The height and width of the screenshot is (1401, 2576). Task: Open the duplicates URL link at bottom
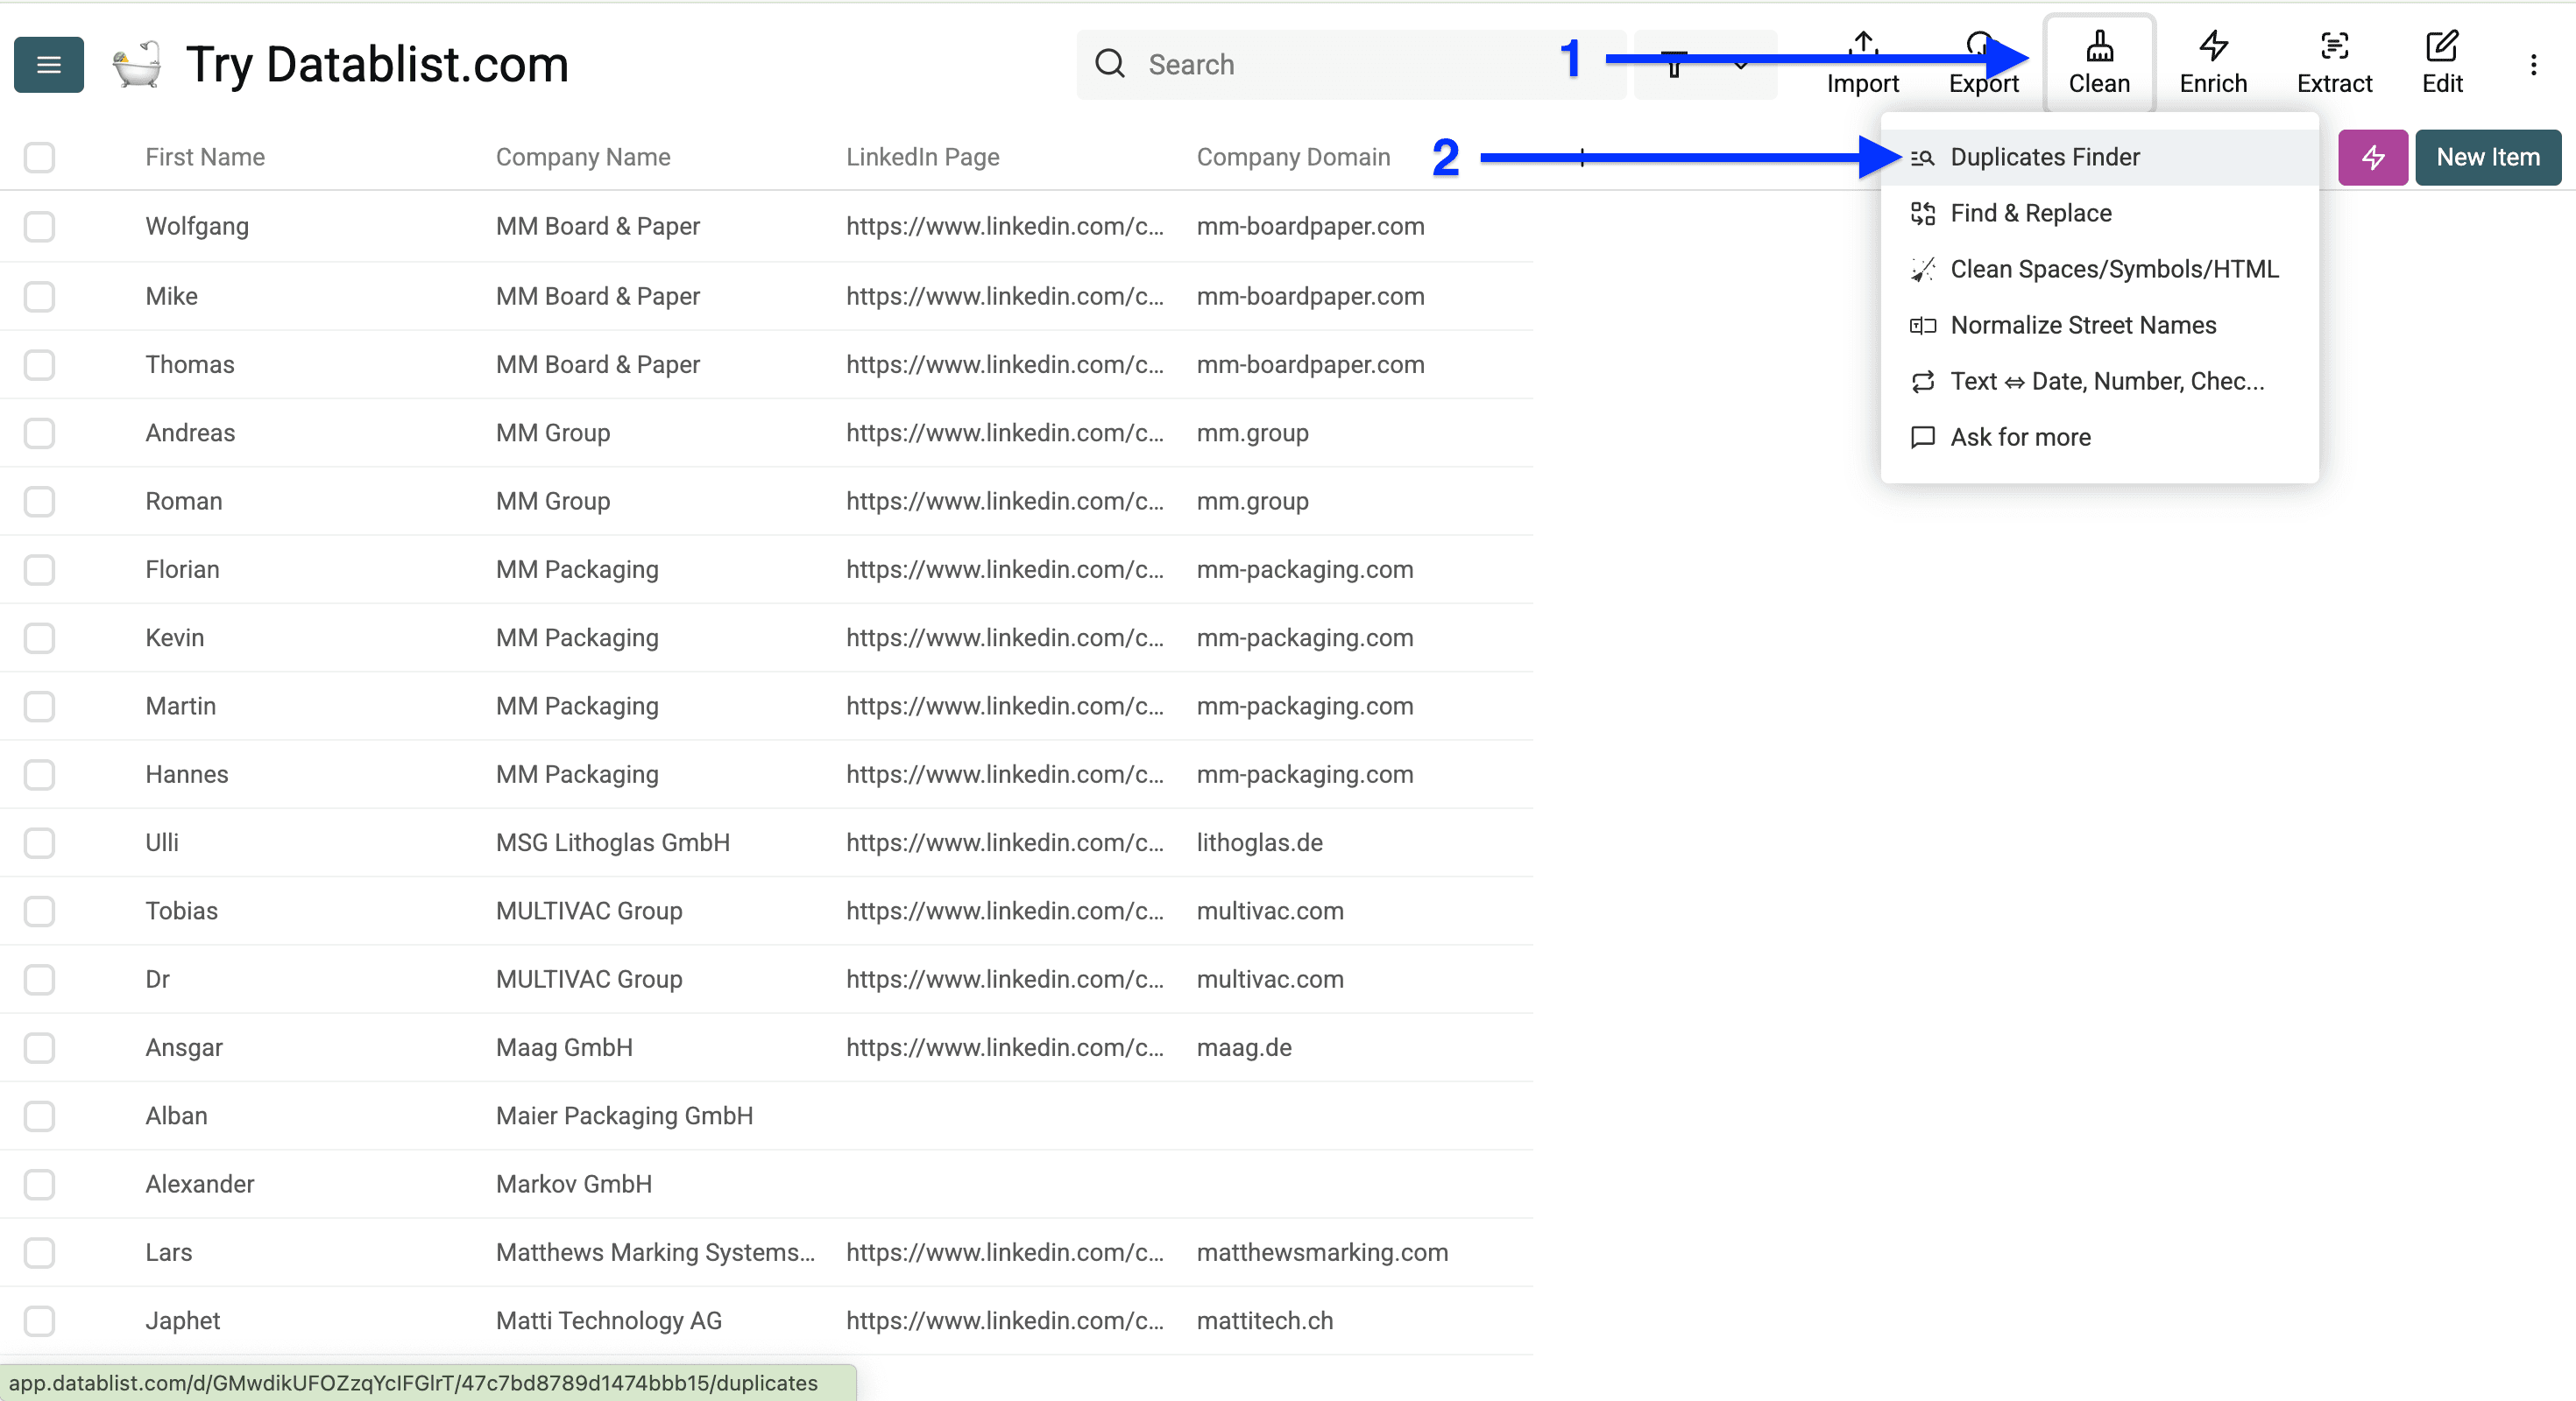(x=420, y=1383)
